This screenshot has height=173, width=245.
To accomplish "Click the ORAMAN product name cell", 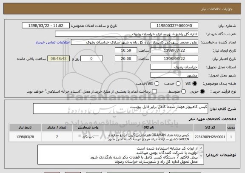I will 149,137.
